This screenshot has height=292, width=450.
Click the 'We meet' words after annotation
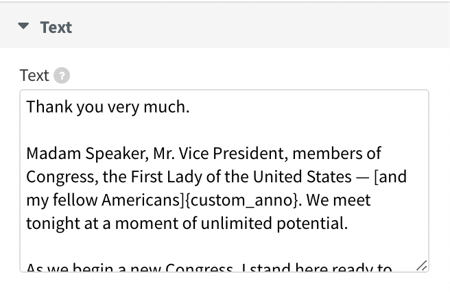[338, 200]
